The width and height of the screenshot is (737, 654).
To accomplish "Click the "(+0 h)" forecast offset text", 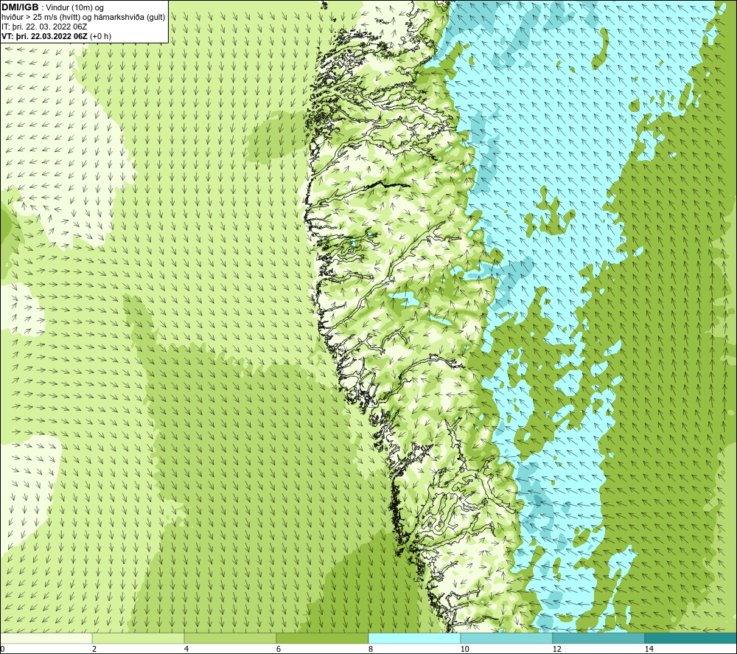I will (x=100, y=36).
